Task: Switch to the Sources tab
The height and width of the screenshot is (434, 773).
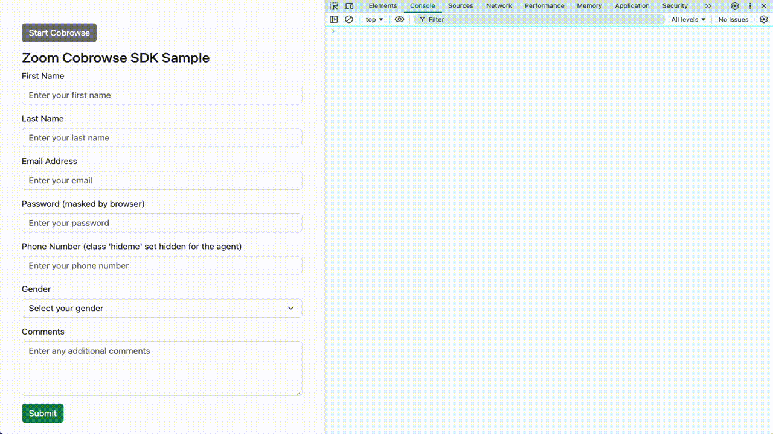Action: pos(460,6)
